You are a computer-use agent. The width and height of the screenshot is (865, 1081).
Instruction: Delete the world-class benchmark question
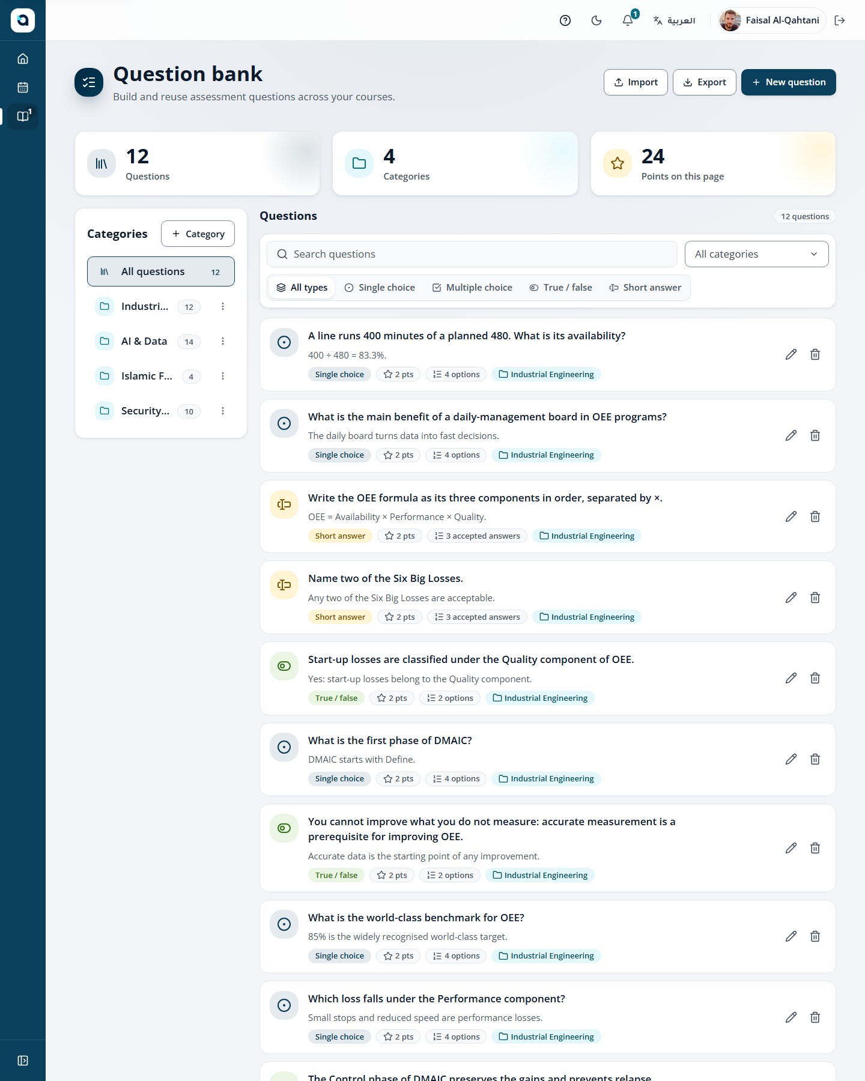tap(815, 936)
